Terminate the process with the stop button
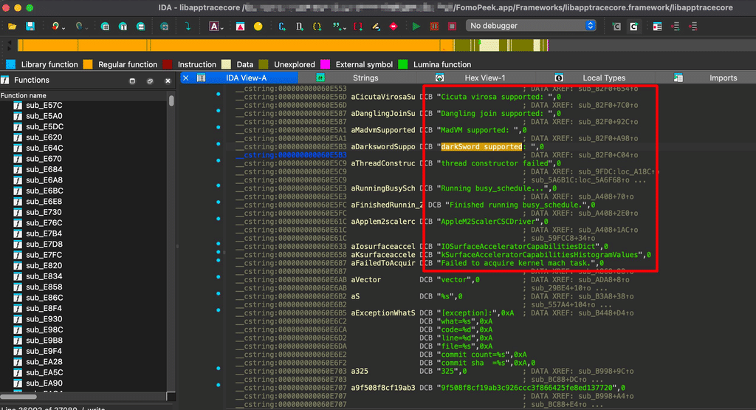Screen dimensions: 756x410 click(452, 27)
